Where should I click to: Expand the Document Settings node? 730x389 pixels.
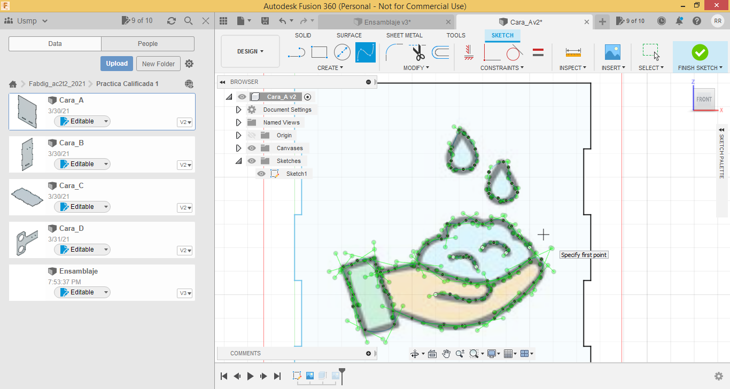coord(239,110)
